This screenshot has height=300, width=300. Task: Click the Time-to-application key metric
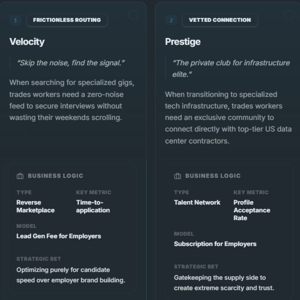[93, 206]
